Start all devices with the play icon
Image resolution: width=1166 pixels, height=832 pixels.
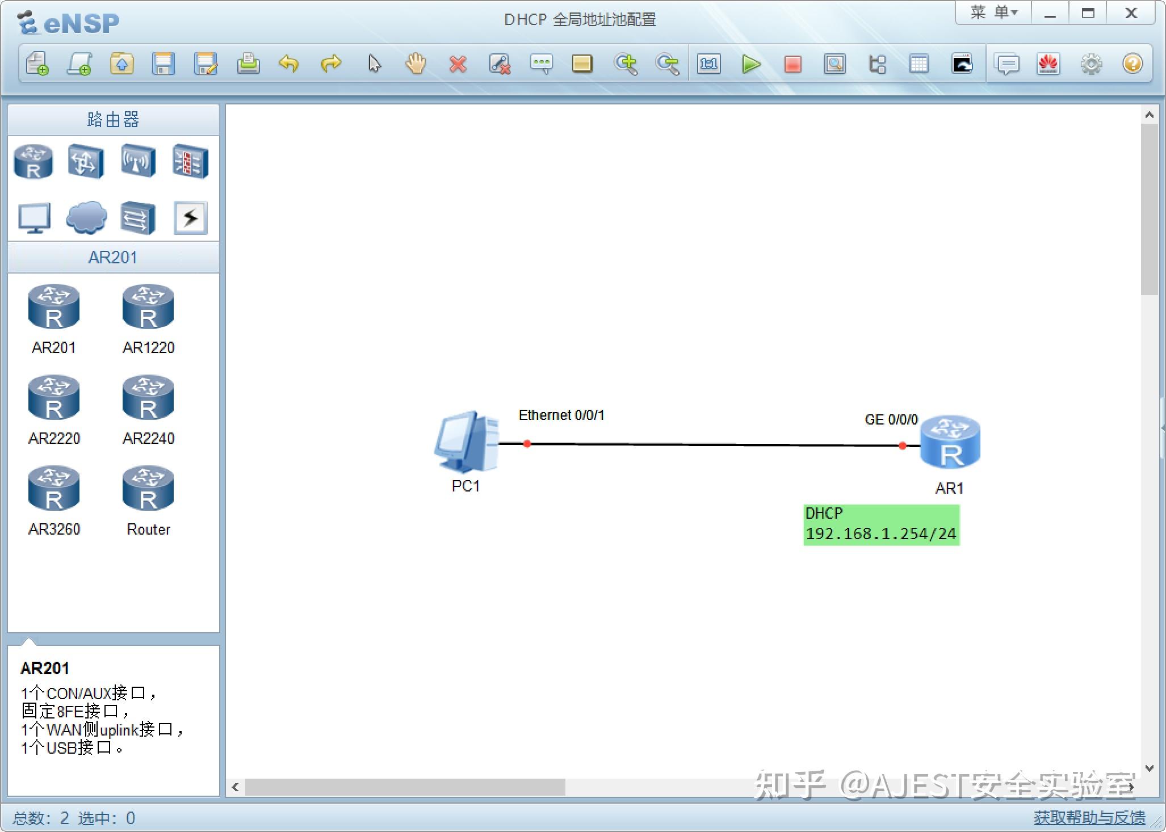pyautogui.click(x=750, y=64)
